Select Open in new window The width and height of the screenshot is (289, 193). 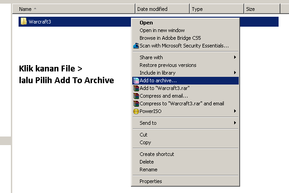tap(185, 30)
